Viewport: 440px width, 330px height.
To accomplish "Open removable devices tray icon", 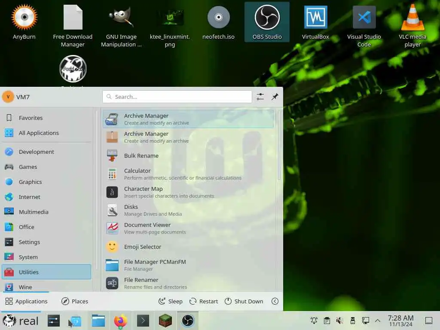I will click(x=353, y=321).
